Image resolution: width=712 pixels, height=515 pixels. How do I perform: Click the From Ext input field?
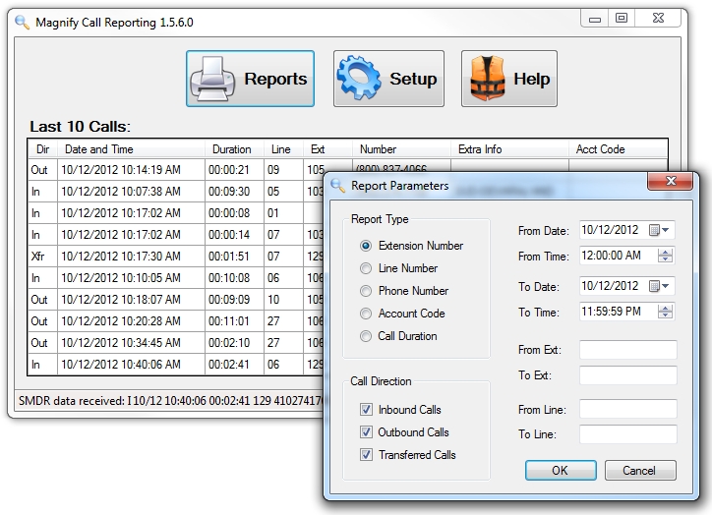click(628, 350)
